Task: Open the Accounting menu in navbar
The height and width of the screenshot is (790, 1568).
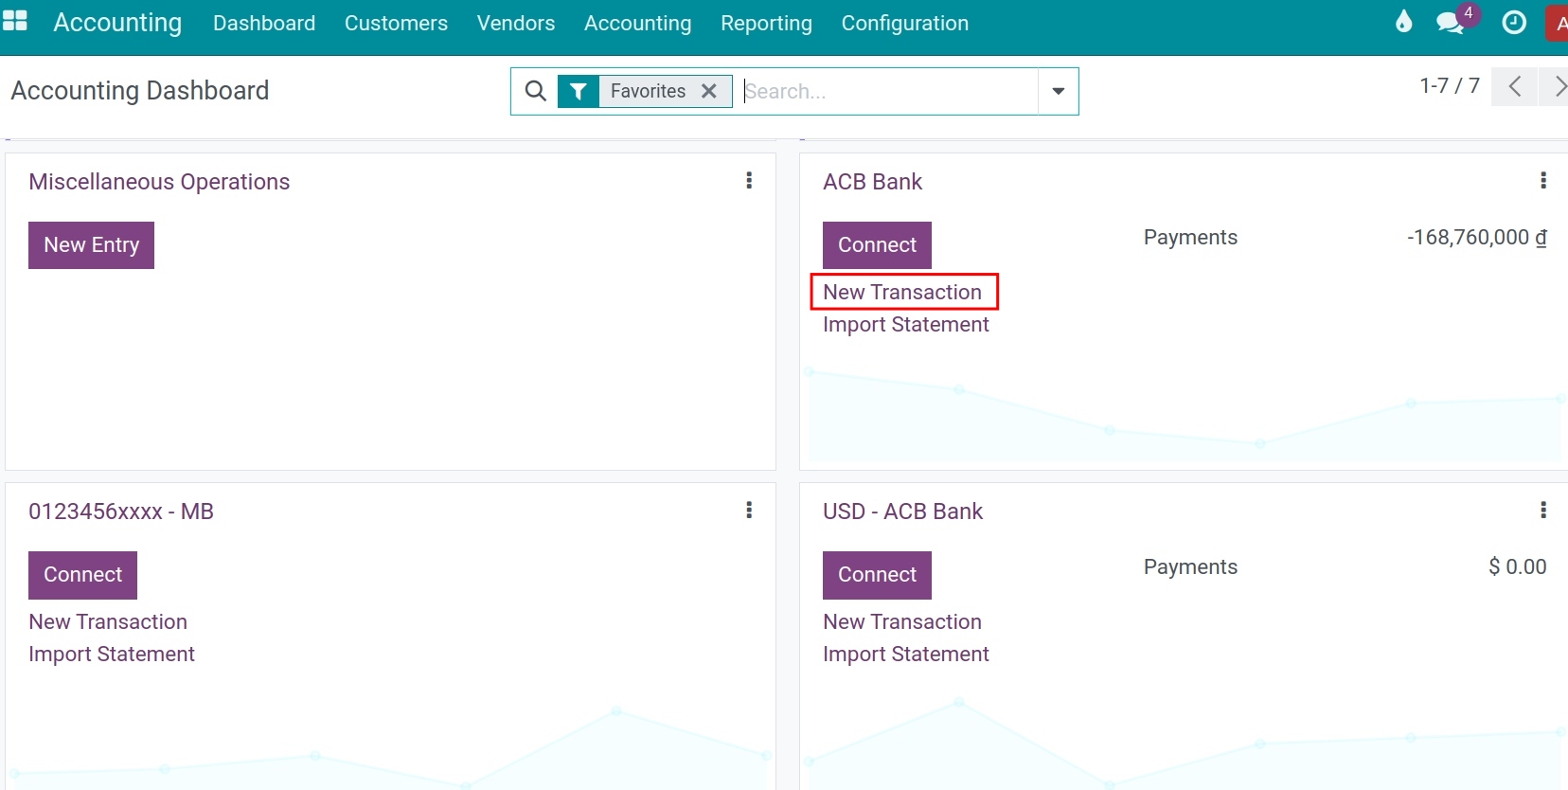Action: 637,23
